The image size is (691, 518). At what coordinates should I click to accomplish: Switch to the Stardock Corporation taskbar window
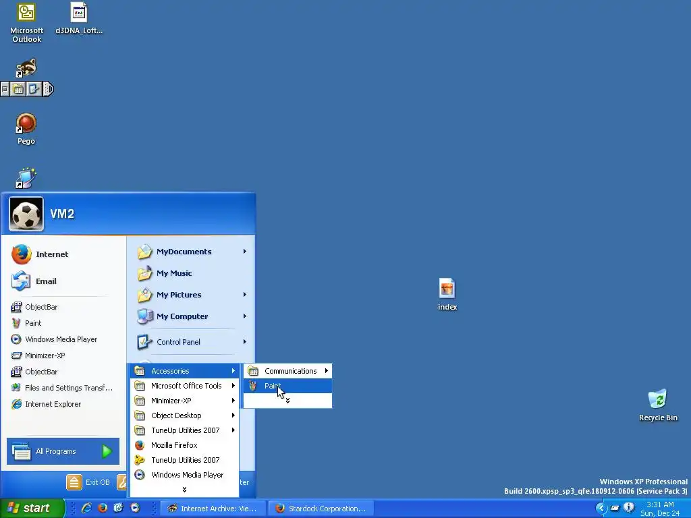(321, 509)
